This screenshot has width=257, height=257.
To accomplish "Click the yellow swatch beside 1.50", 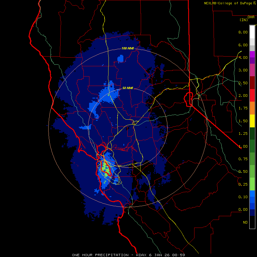I will [x=252, y=121].
